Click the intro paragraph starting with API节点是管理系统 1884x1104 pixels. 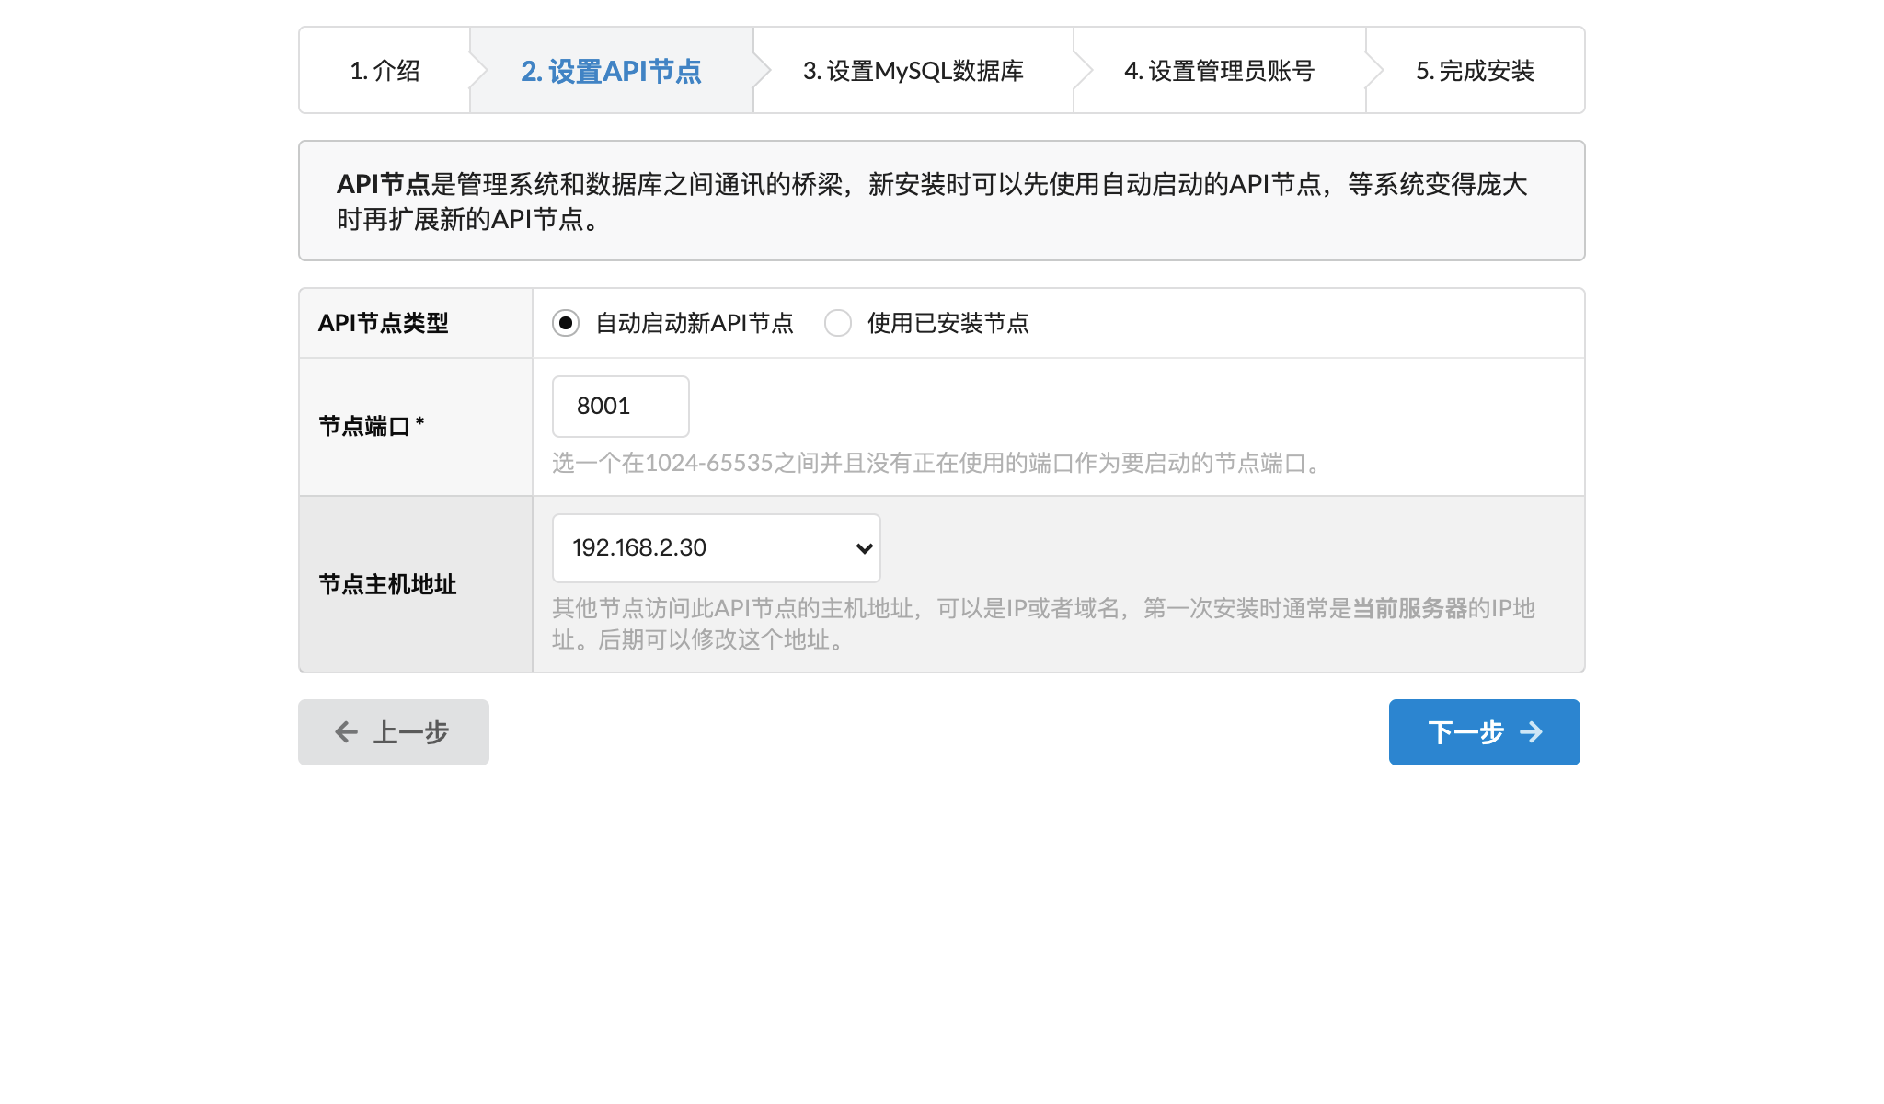click(x=932, y=201)
